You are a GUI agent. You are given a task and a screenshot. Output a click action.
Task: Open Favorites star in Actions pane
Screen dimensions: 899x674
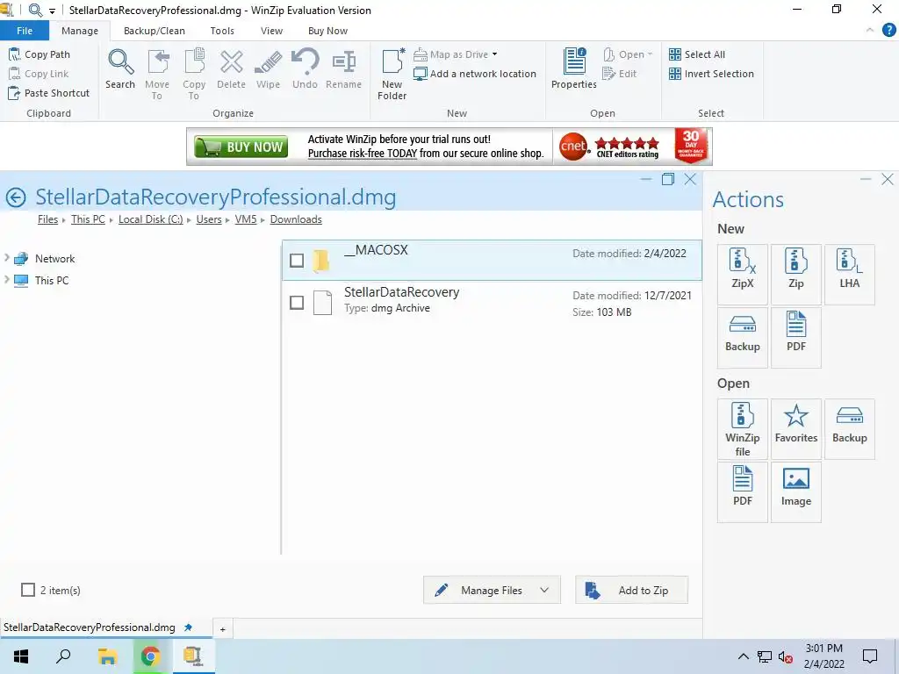coord(795,428)
